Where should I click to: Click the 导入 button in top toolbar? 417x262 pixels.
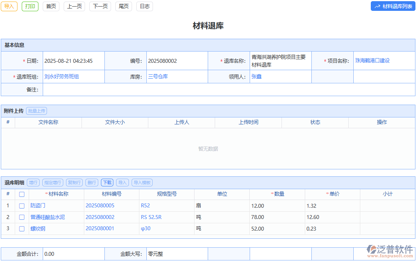click(9, 6)
